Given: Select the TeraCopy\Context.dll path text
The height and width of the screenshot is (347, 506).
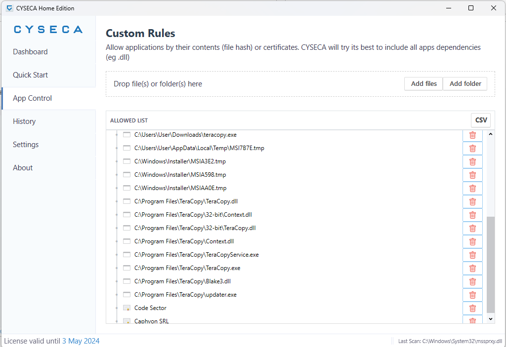Looking at the screenshot, I should click(x=184, y=241).
